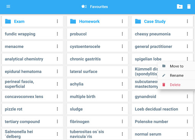This screenshot has width=195, height=140.
Task: Create a new folder with the add-folder icon
Action: tap(180, 6)
